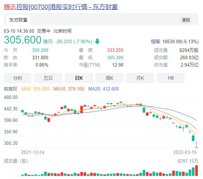Click the 前复权 adjustment label

coord(10,89)
